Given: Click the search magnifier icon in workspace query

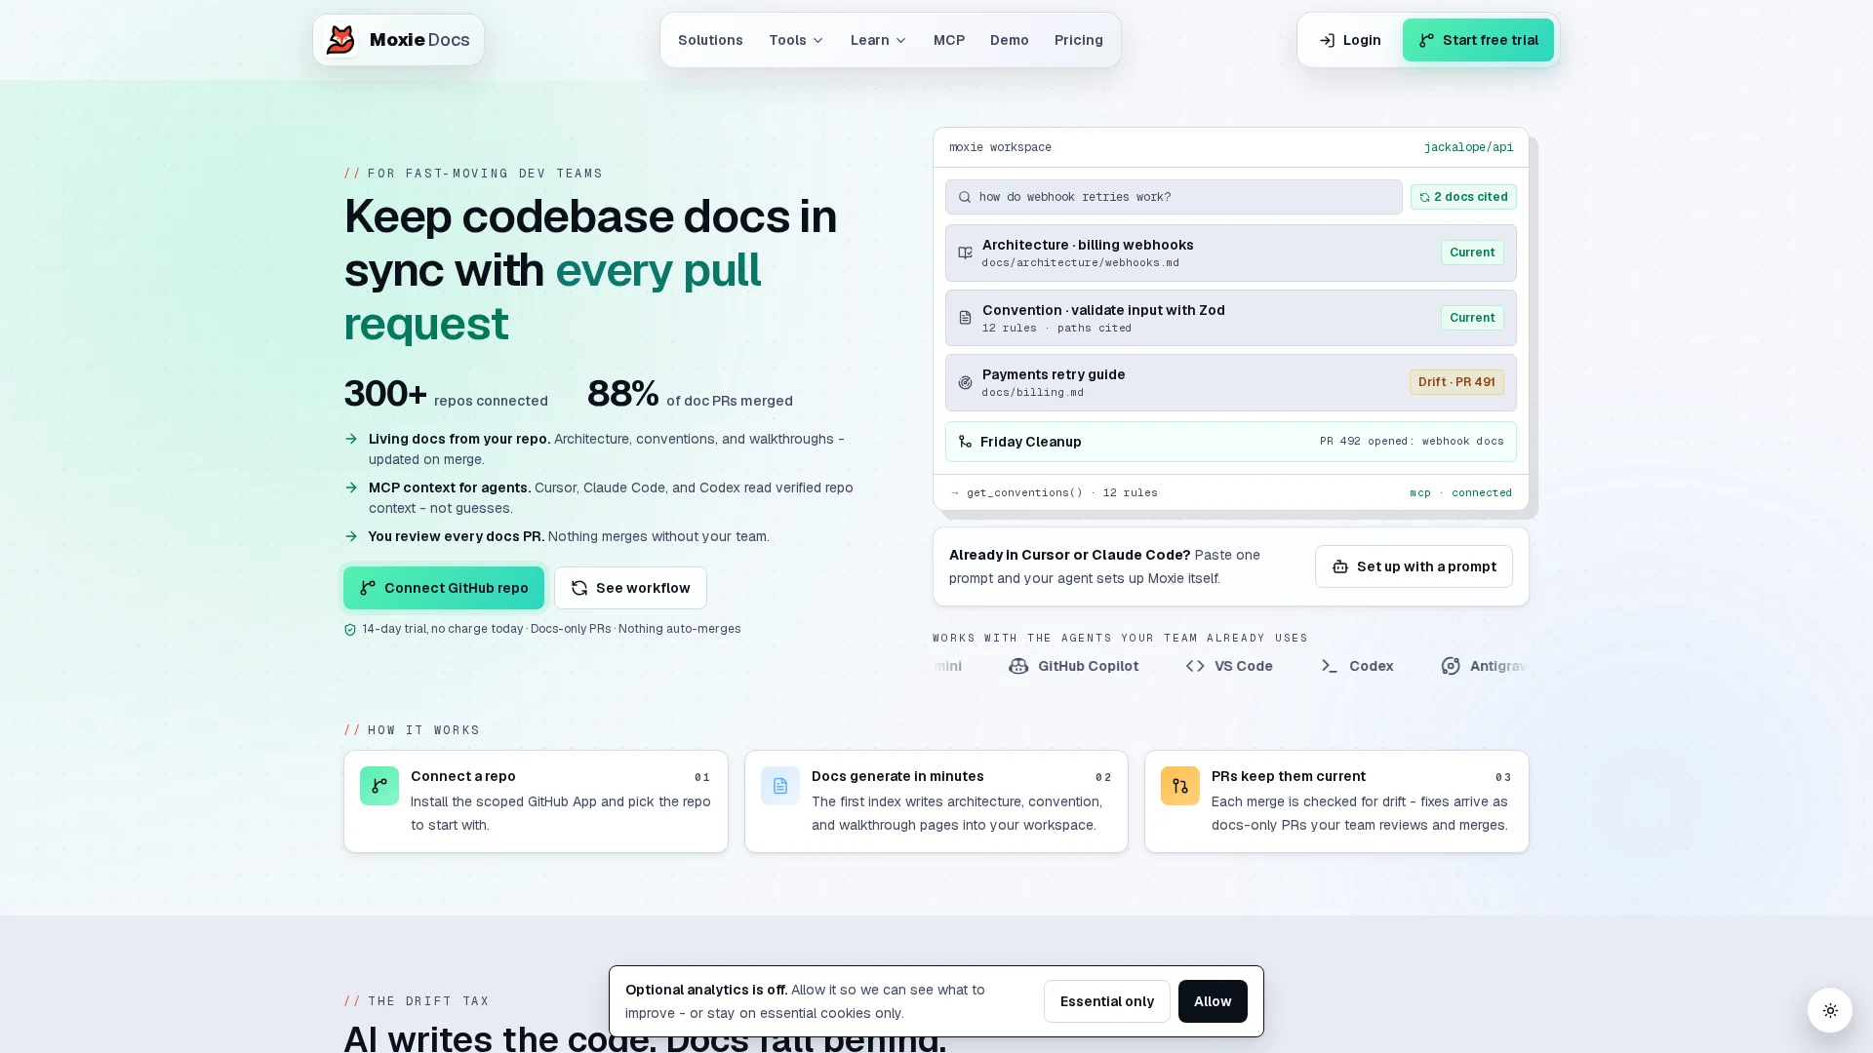Looking at the screenshot, I should click(965, 197).
